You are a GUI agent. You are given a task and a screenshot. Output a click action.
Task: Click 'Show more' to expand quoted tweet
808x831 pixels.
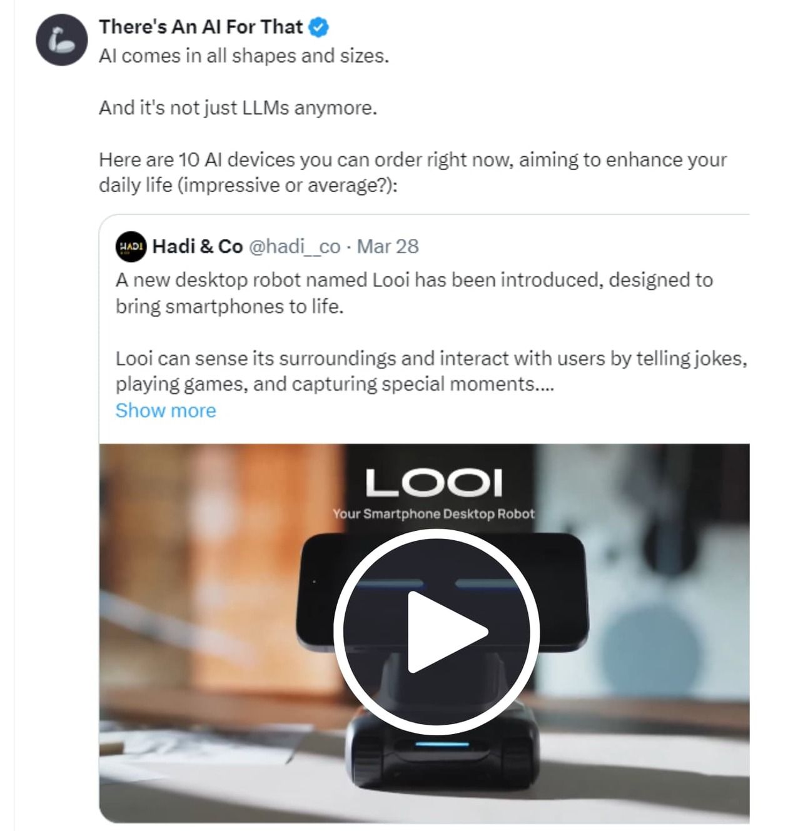click(166, 410)
